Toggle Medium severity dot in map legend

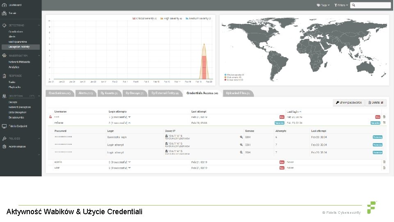pos(225,75)
